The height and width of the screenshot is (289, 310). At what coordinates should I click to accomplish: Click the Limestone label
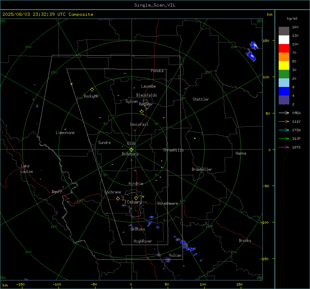(65, 133)
